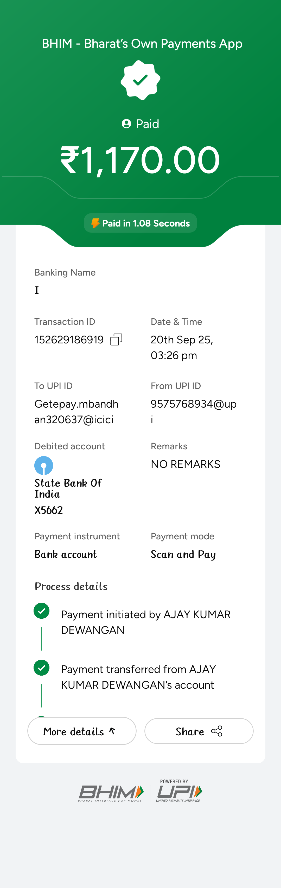The width and height of the screenshot is (281, 888).
Task: Click the From UPI ID value
Action: 193,412
